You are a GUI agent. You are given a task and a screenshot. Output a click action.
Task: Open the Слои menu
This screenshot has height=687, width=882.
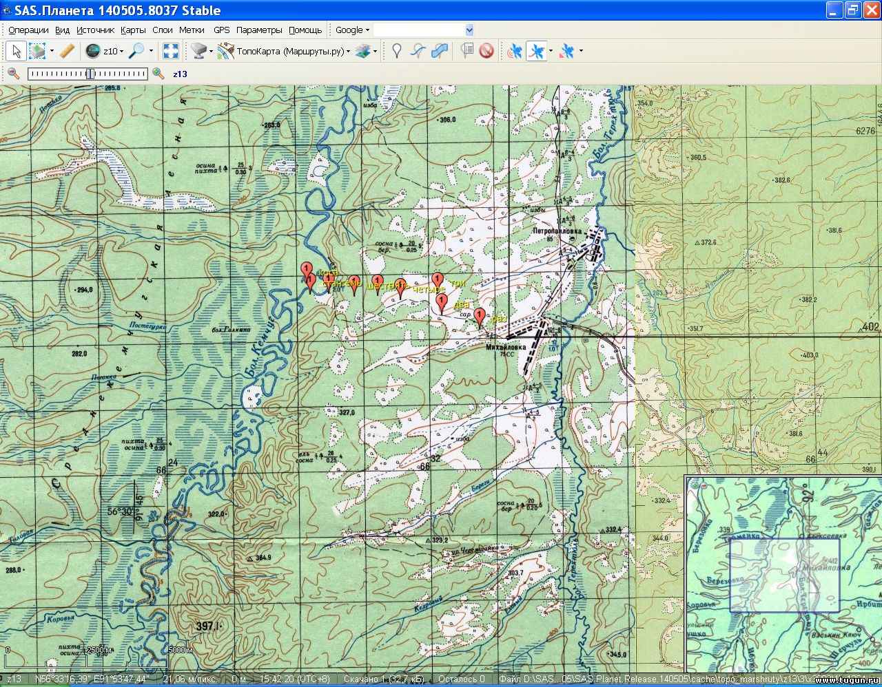[x=163, y=30]
